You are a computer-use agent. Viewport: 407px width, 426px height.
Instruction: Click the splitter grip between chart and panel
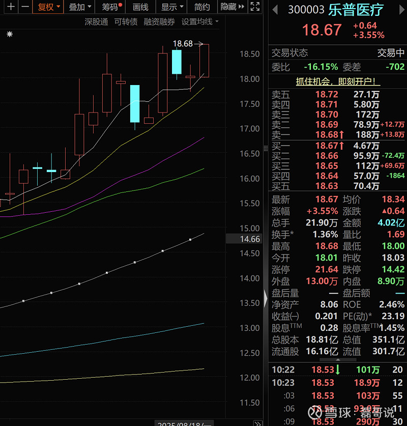pos(266,148)
